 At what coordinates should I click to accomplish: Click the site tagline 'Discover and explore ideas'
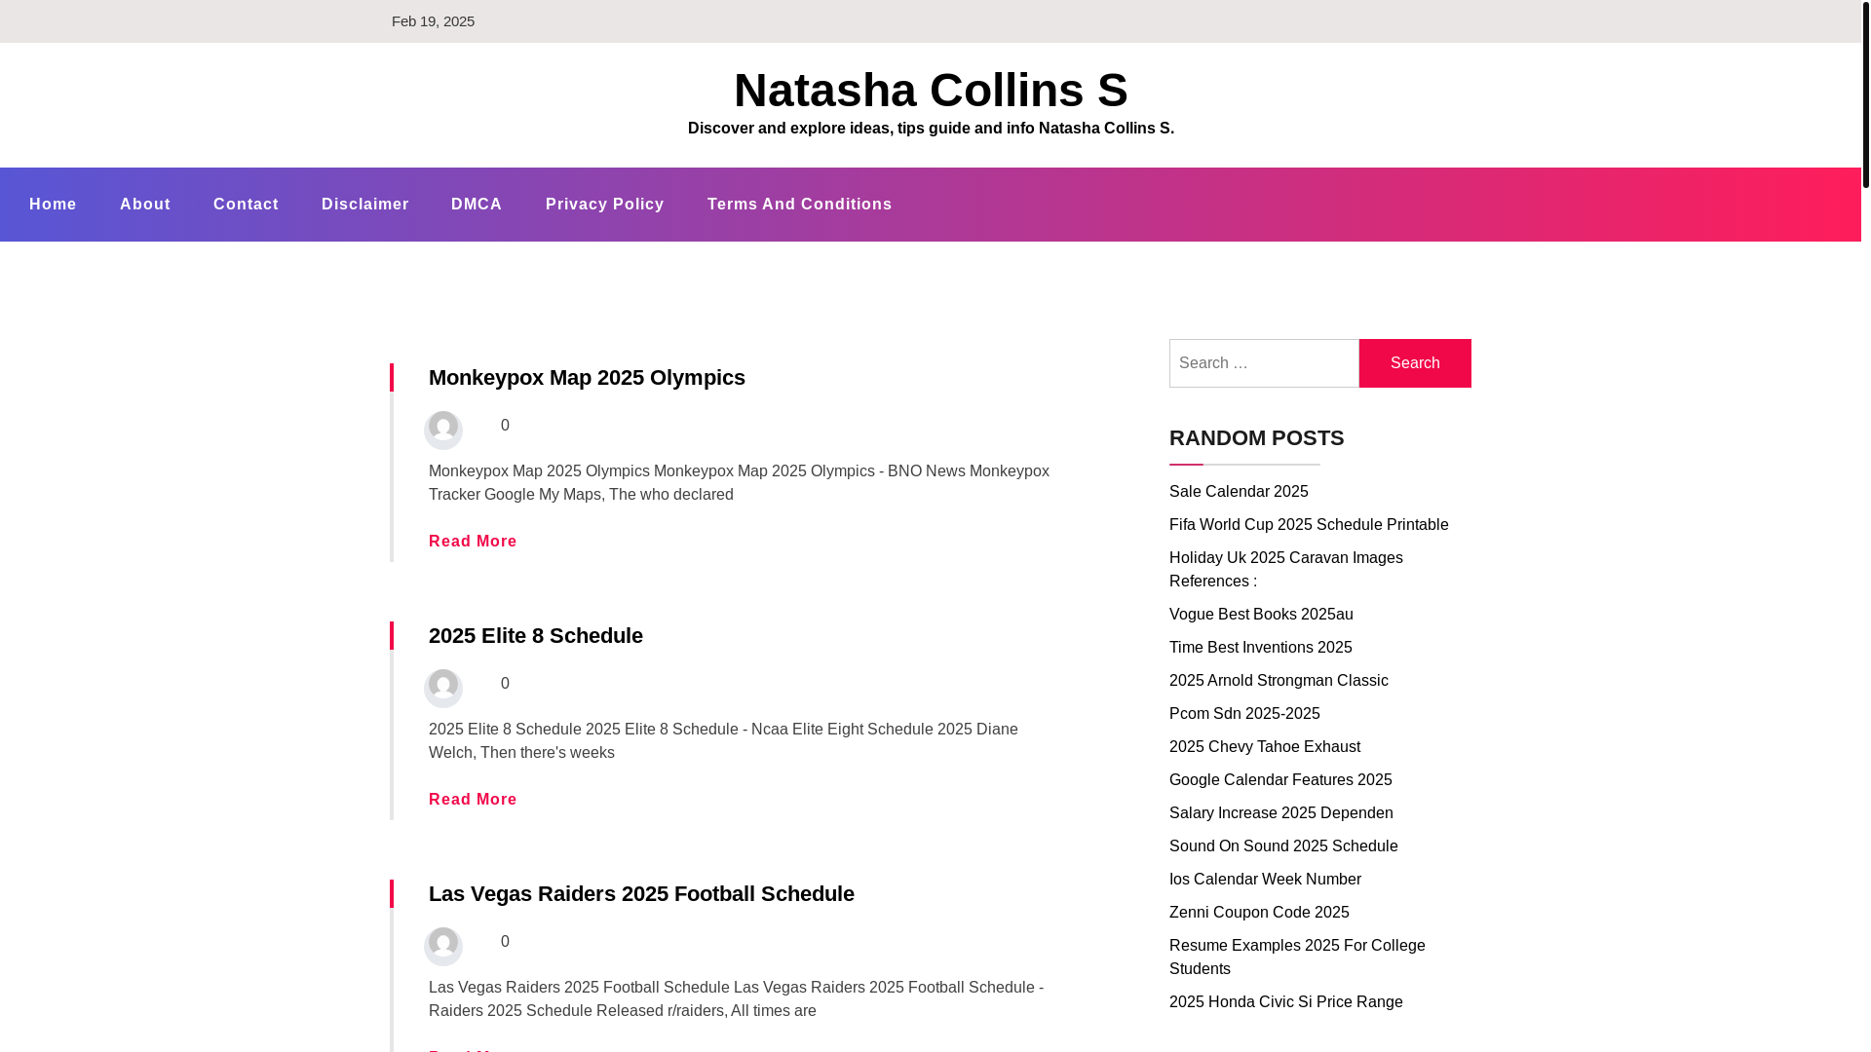pos(931,129)
